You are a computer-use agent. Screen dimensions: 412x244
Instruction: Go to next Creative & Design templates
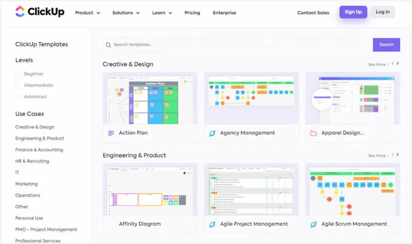398,64
